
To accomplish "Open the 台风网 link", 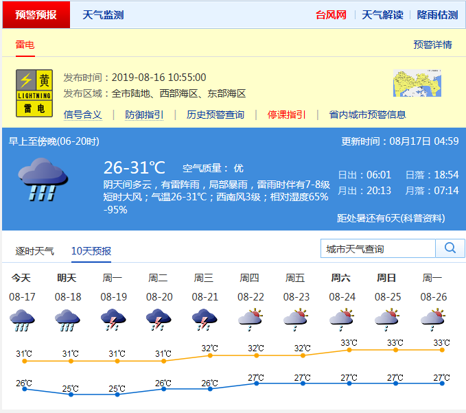I will coord(331,15).
